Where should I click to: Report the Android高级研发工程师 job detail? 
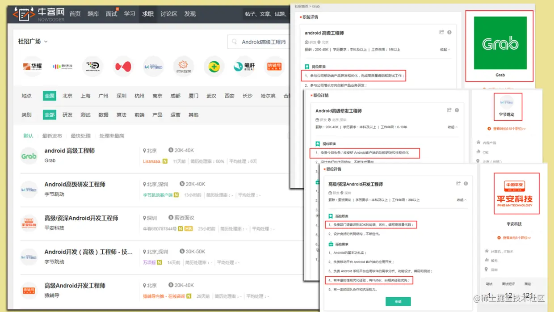click(x=457, y=110)
